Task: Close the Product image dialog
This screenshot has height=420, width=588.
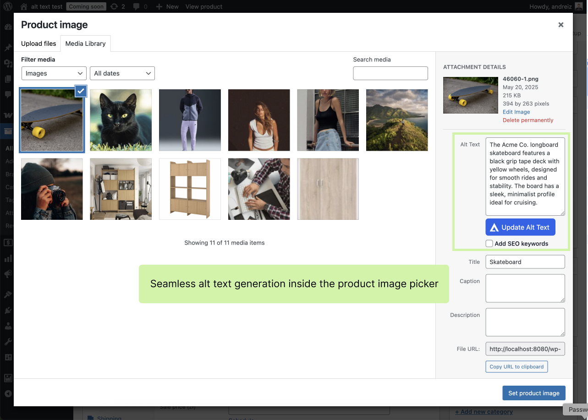Action: [561, 25]
